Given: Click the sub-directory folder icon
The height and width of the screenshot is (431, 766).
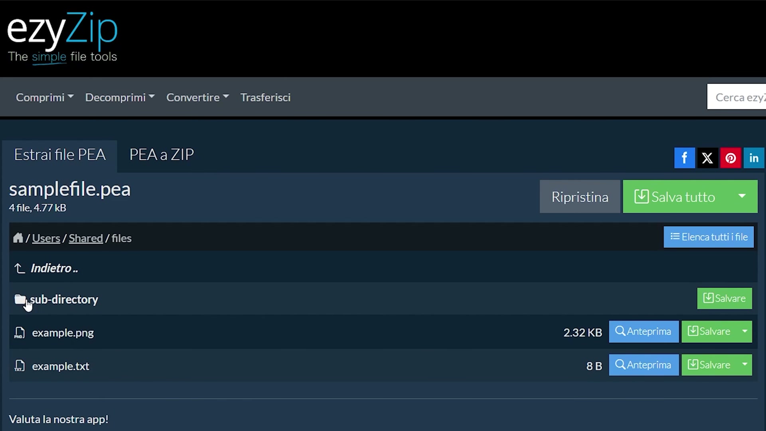Looking at the screenshot, I should (20, 299).
